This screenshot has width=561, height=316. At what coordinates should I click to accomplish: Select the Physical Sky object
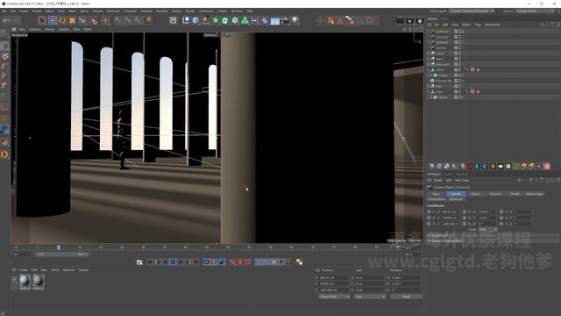444,81
